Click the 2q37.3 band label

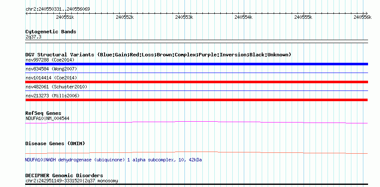(x=32, y=37)
